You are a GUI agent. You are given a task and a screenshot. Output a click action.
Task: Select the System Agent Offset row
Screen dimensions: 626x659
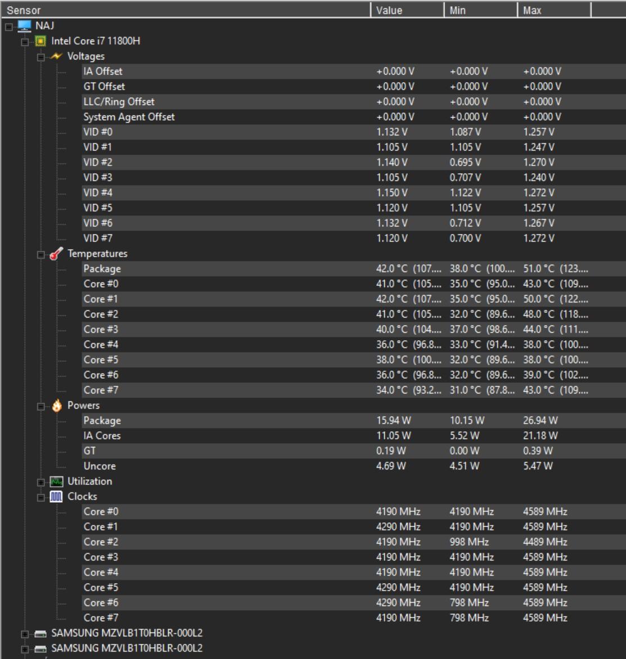pos(353,117)
